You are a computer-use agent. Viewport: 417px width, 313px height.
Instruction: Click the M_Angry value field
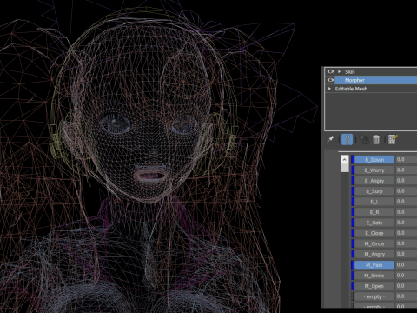(407, 254)
